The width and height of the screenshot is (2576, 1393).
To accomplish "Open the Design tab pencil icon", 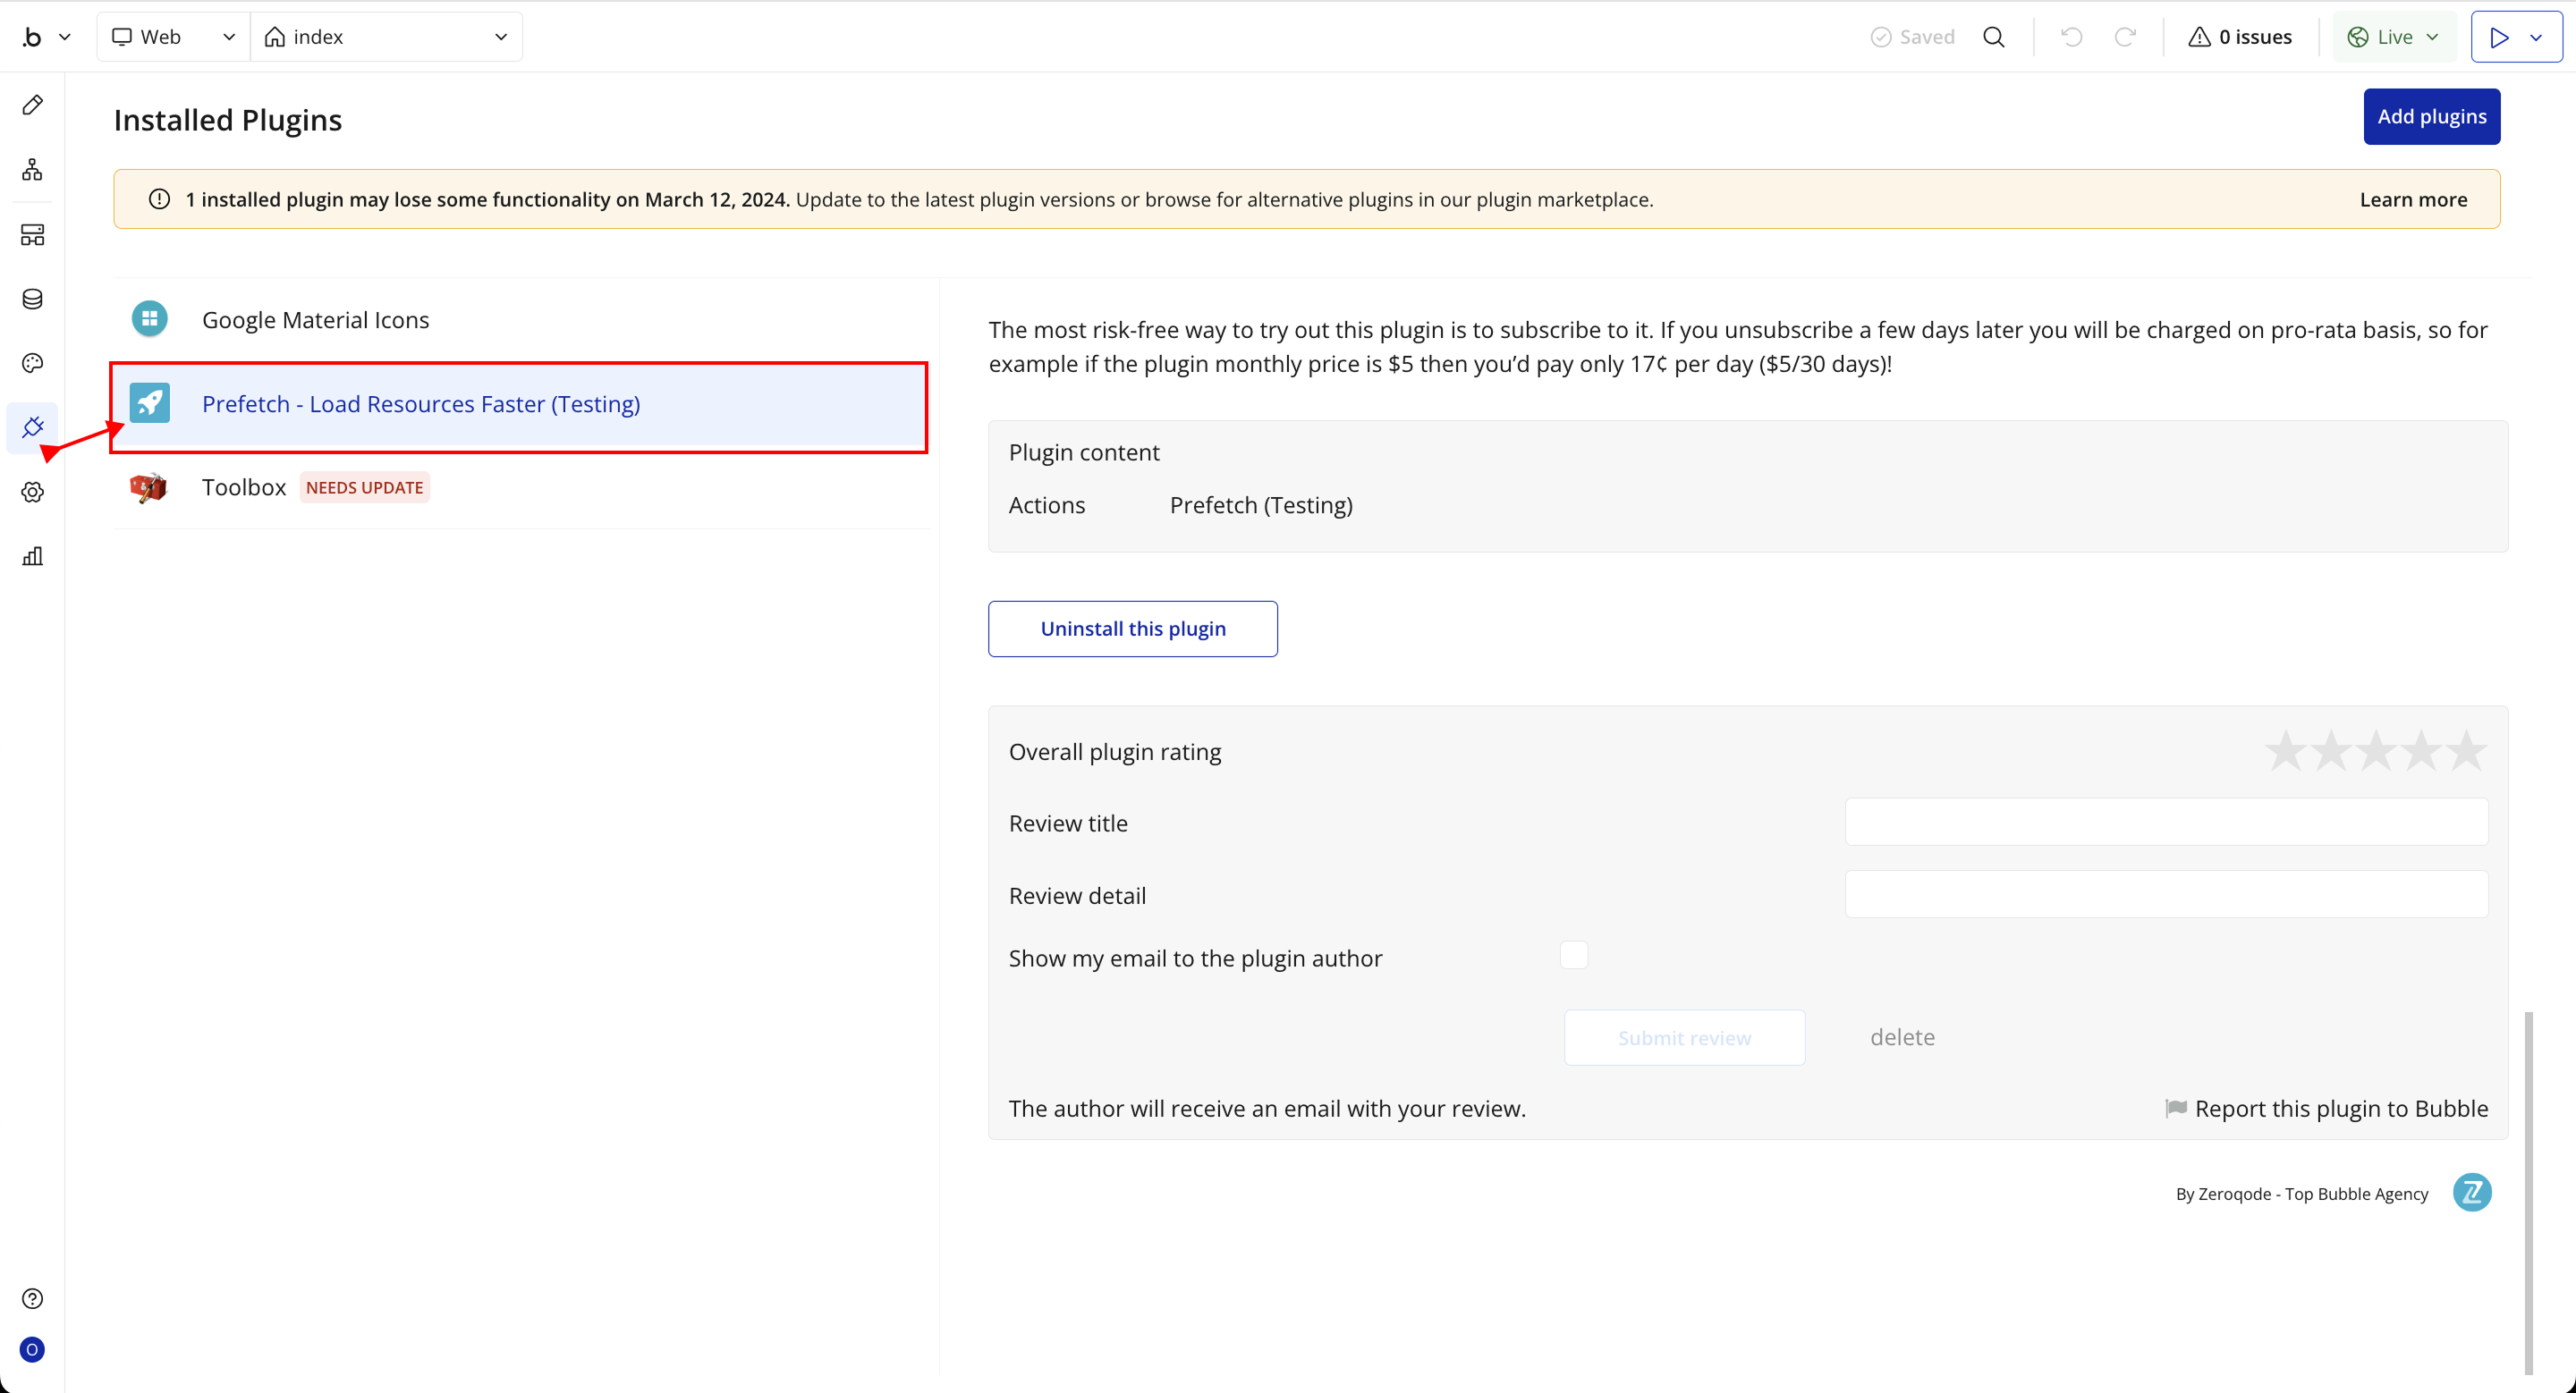I will tap(32, 105).
